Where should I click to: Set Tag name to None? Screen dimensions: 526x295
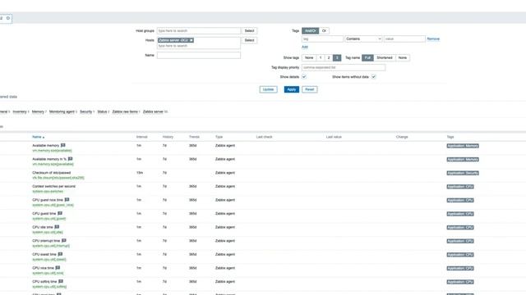coord(403,58)
